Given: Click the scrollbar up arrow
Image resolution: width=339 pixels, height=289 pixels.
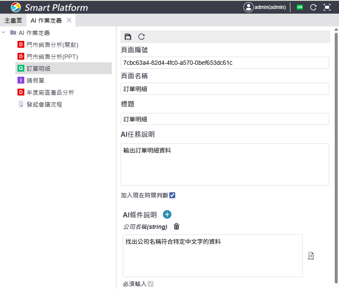Looking at the screenshot, I should coord(336,29).
